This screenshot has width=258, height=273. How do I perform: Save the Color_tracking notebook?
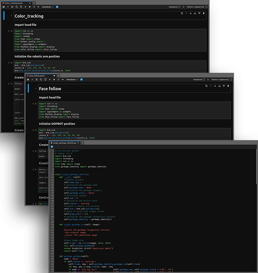pyautogui.click(x=4, y=7)
